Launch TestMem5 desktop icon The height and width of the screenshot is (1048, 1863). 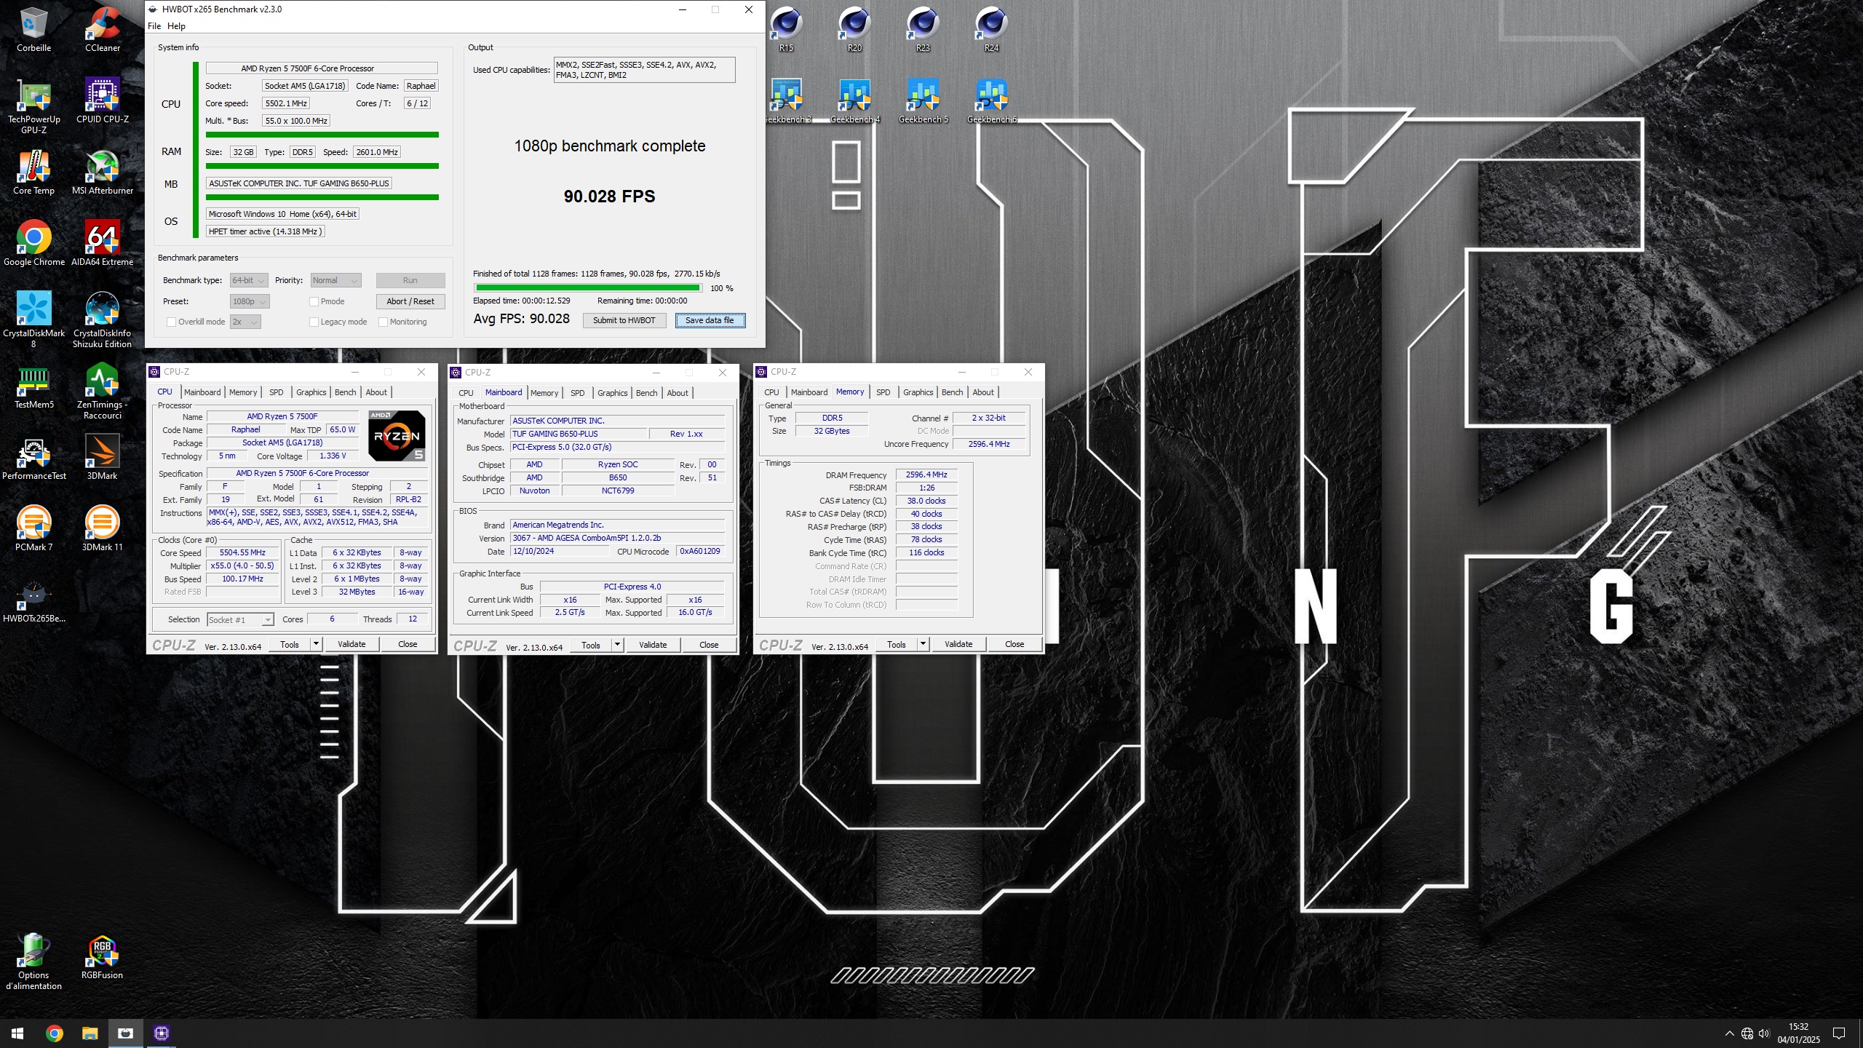pos(33,386)
